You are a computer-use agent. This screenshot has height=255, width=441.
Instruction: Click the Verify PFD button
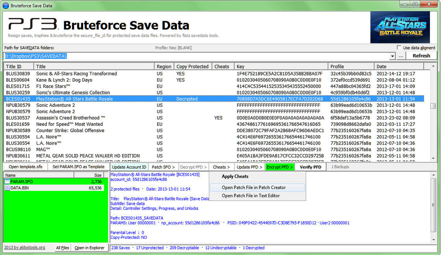[x=310, y=167]
